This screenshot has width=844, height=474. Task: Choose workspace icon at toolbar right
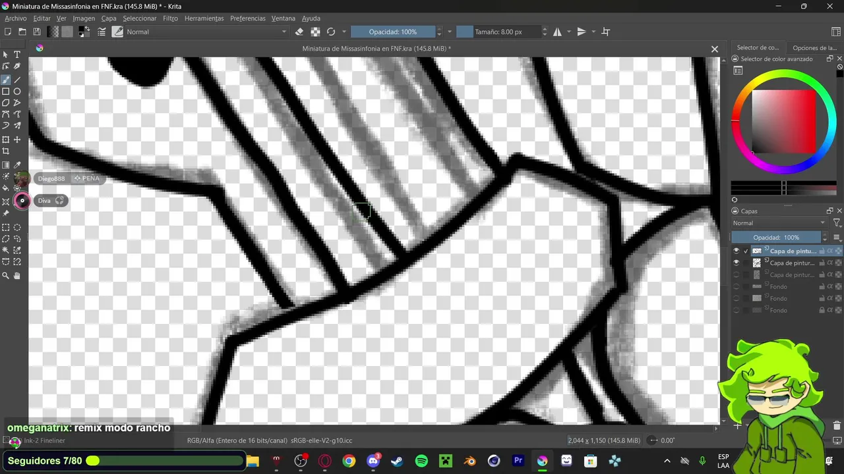(836, 32)
